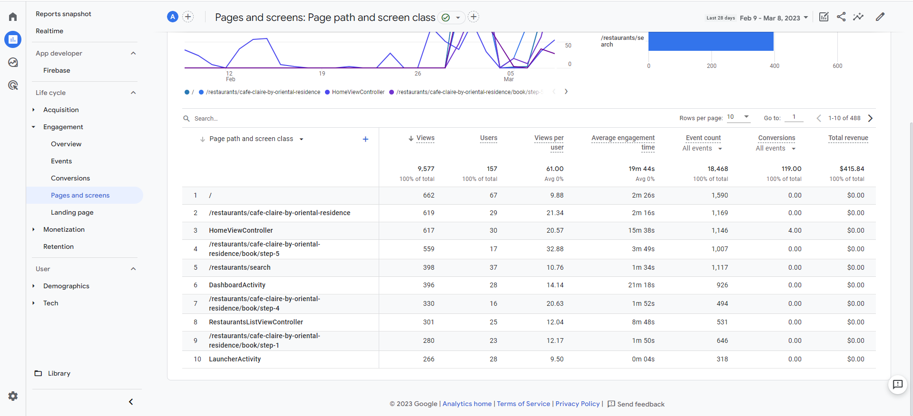Click the Edit comparisons chart icon
This screenshot has width=913, height=416.
(824, 17)
